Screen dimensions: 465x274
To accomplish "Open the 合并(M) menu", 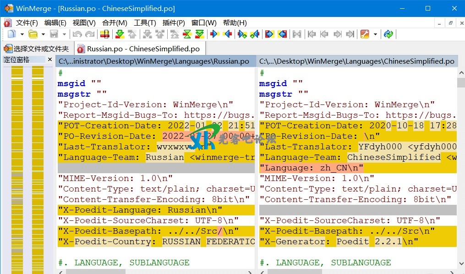I will point(115,23).
